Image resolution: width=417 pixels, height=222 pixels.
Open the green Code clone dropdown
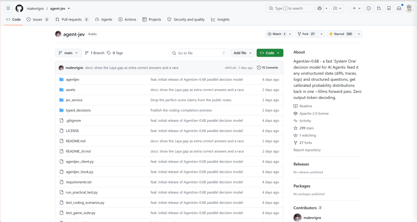coord(270,53)
